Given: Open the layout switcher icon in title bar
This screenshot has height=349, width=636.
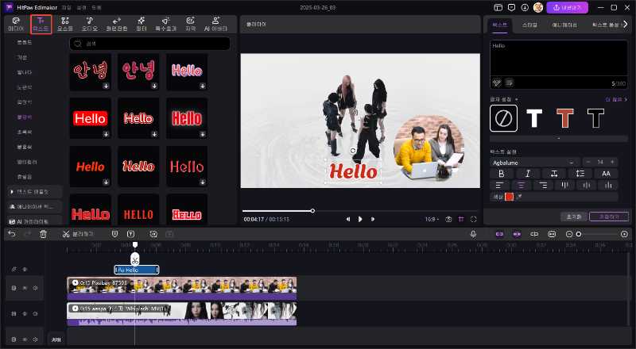Looking at the screenshot, I should pyautogui.click(x=498, y=7).
